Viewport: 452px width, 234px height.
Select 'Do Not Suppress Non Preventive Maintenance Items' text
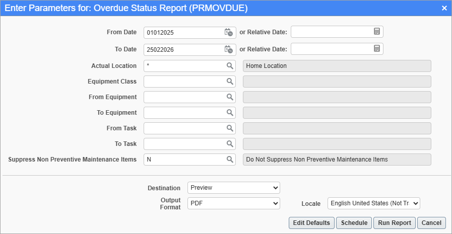pyautogui.click(x=317, y=160)
